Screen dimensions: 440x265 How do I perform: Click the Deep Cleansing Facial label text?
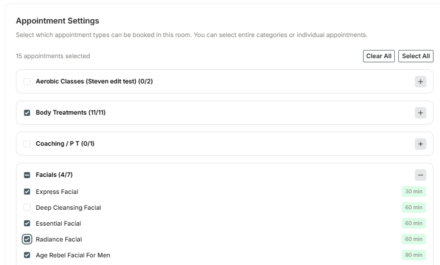click(x=69, y=208)
